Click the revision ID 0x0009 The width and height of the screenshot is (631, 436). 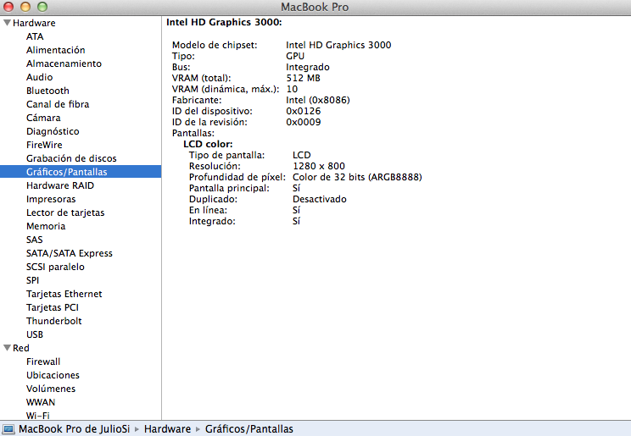pyautogui.click(x=304, y=122)
